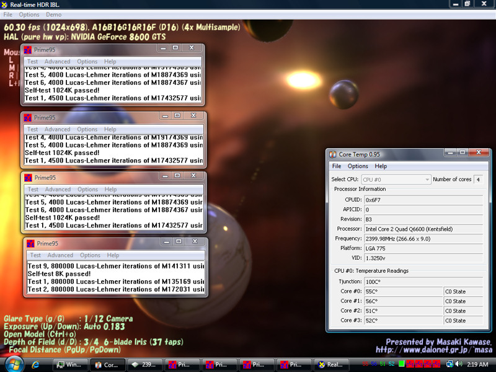The width and height of the screenshot is (496, 372).
Task: Click 'Self-test 8K passed!' line in Prime95
Action: (59, 273)
